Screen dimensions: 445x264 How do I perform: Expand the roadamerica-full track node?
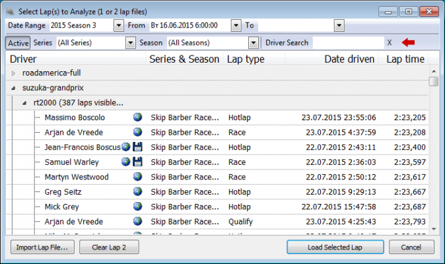(x=14, y=73)
